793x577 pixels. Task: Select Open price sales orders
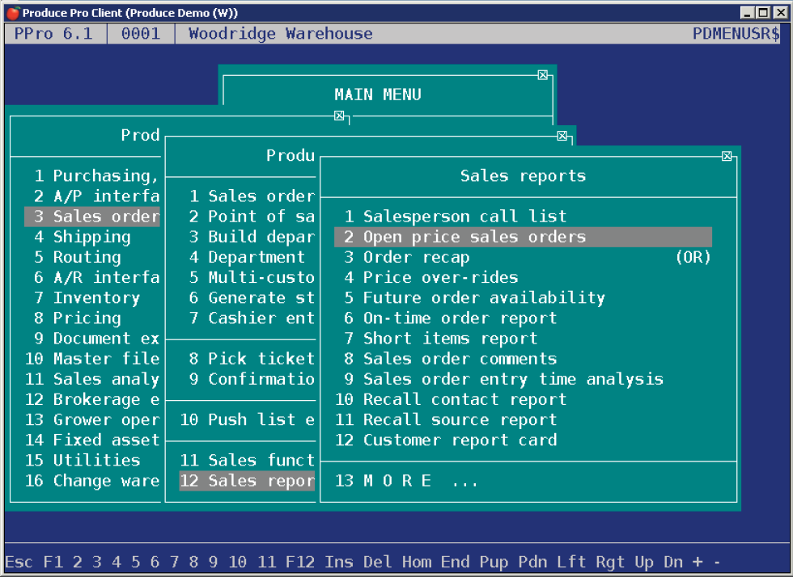(x=473, y=237)
